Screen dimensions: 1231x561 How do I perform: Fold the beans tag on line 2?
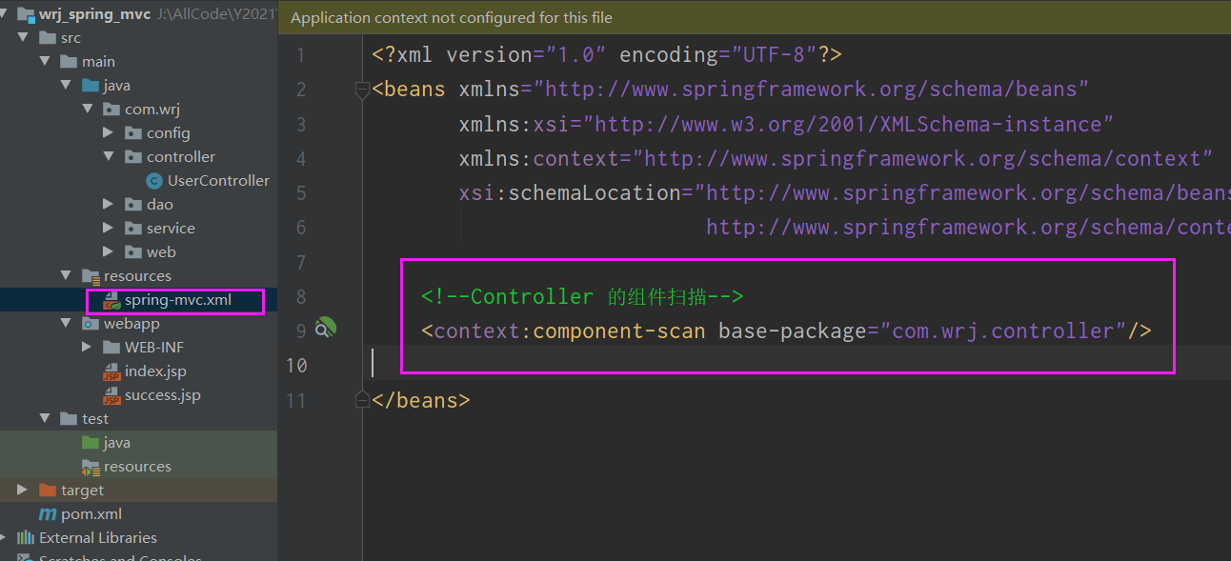362,90
